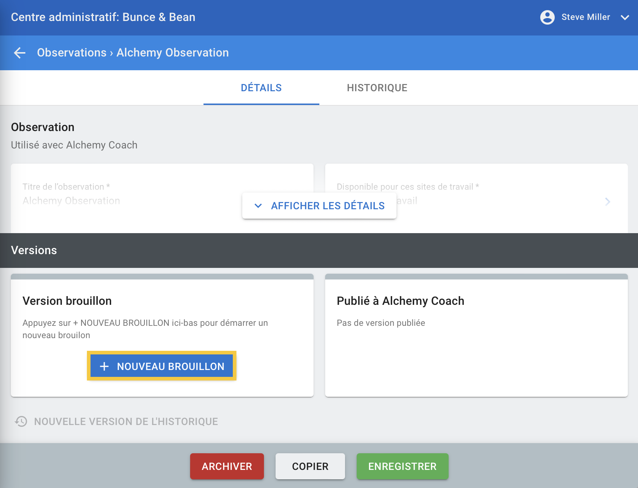Switch to the Détails tab

click(261, 88)
